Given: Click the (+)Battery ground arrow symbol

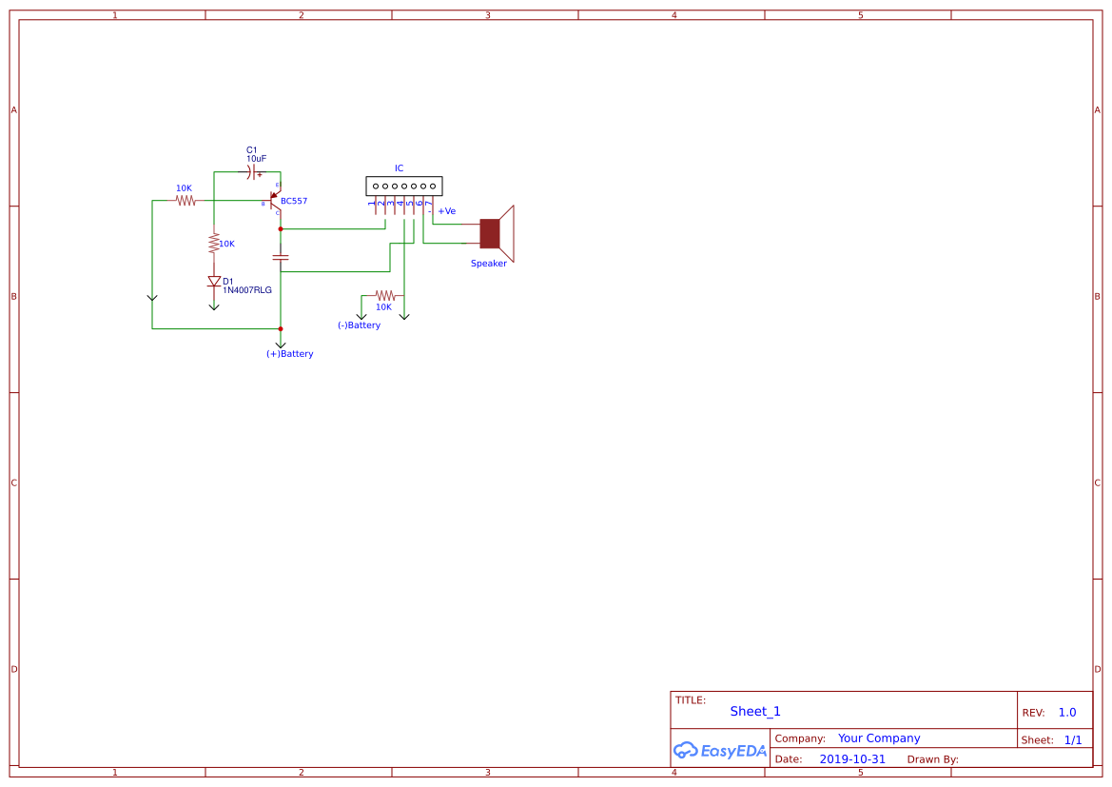Looking at the screenshot, I should (282, 343).
